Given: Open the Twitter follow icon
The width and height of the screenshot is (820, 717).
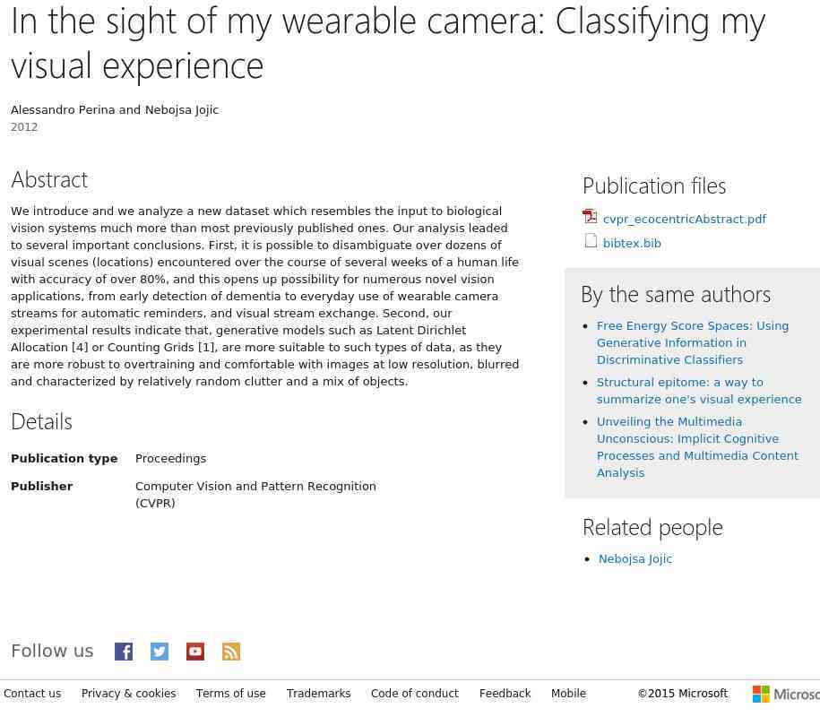Looking at the screenshot, I should pos(160,652).
